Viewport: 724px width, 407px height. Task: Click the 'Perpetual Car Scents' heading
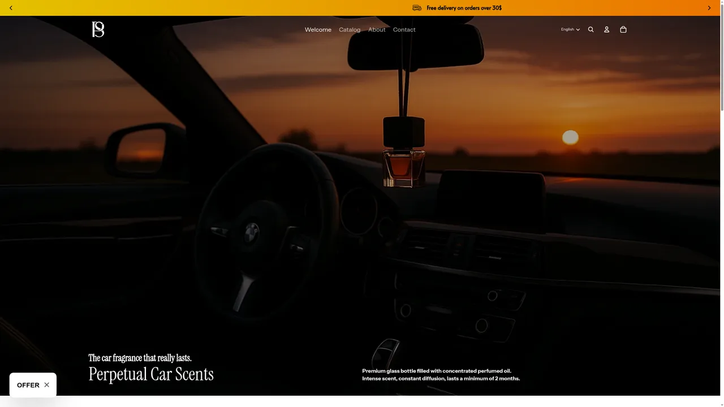pos(151,374)
